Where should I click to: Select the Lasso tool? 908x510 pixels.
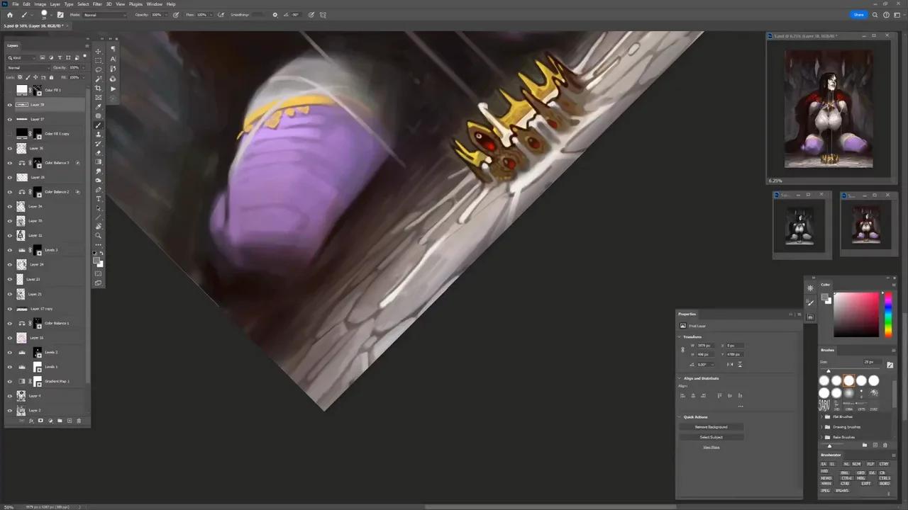click(x=99, y=70)
